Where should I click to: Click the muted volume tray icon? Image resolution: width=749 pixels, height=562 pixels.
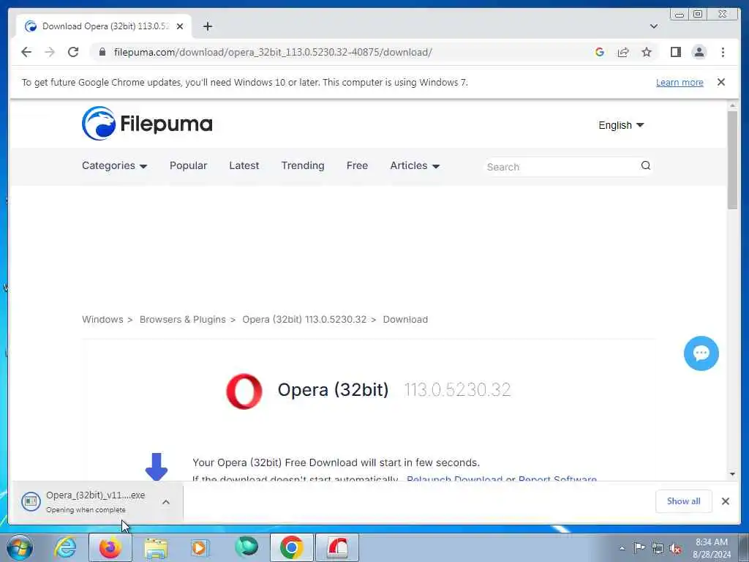point(675,548)
